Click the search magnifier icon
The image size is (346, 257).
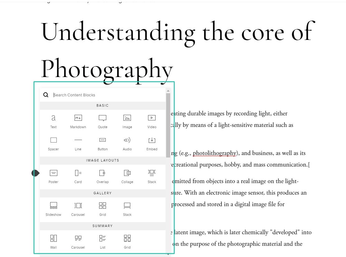click(x=46, y=95)
